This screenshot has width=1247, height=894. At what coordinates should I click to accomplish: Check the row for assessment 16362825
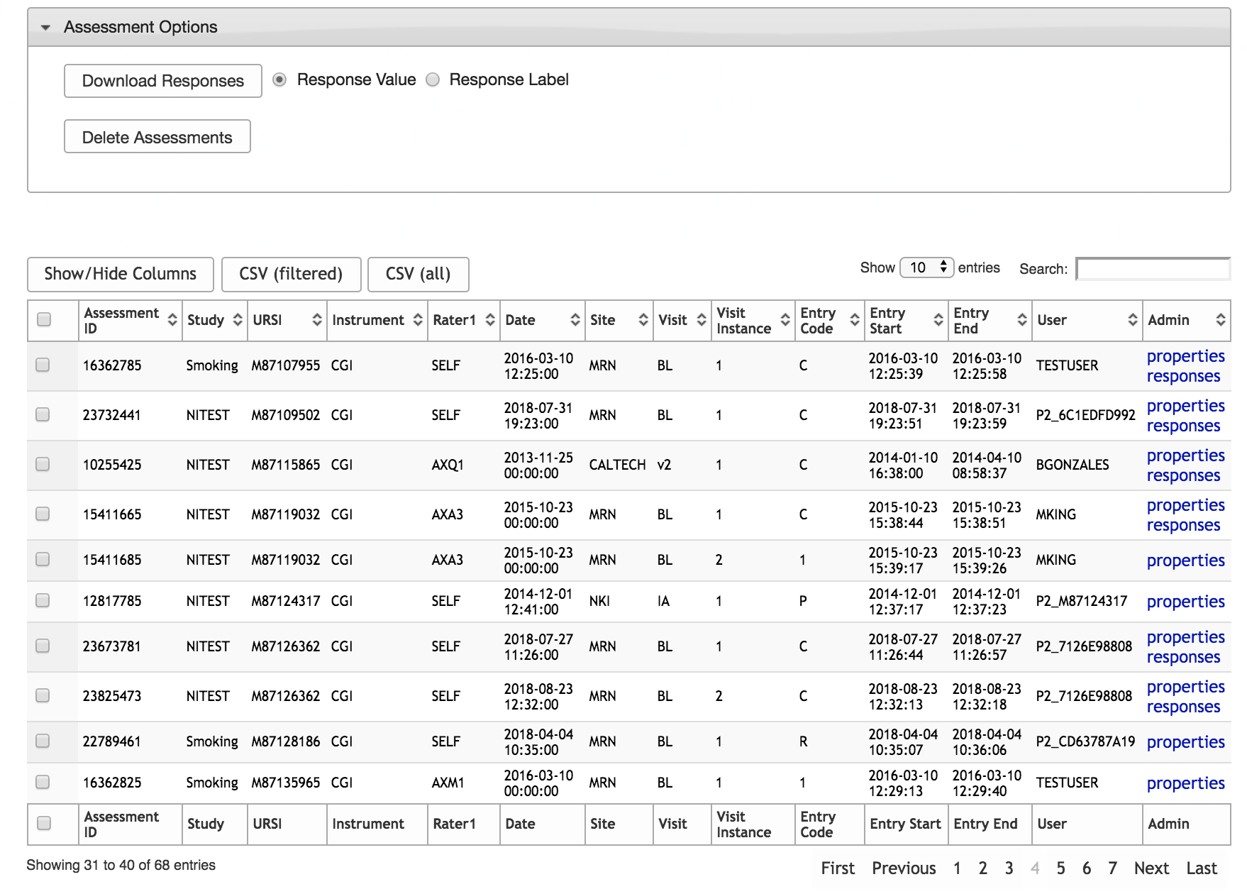(43, 782)
